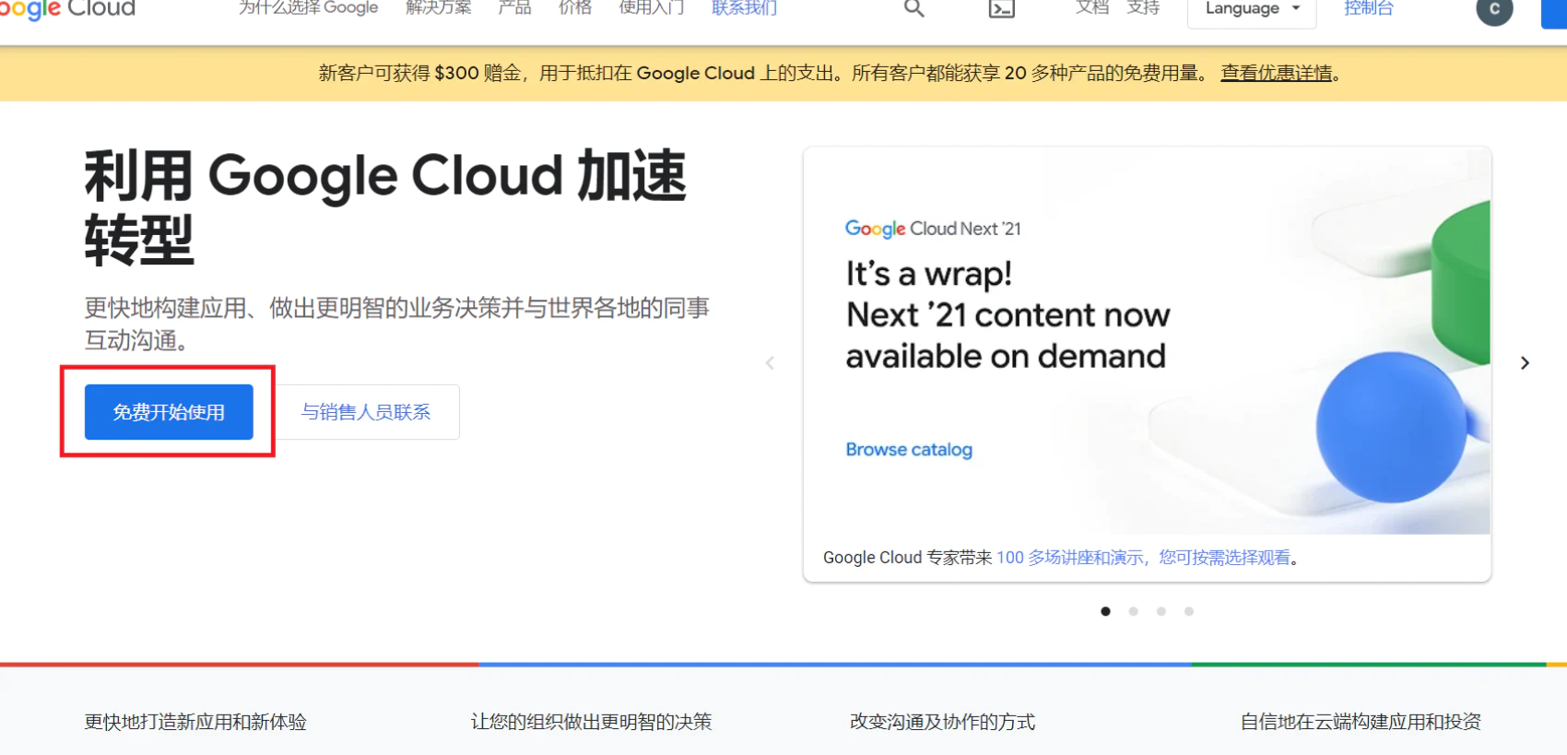Viewport: 1567px width, 755px height.
Task: Select the second carousel dot
Action: click(x=1133, y=611)
